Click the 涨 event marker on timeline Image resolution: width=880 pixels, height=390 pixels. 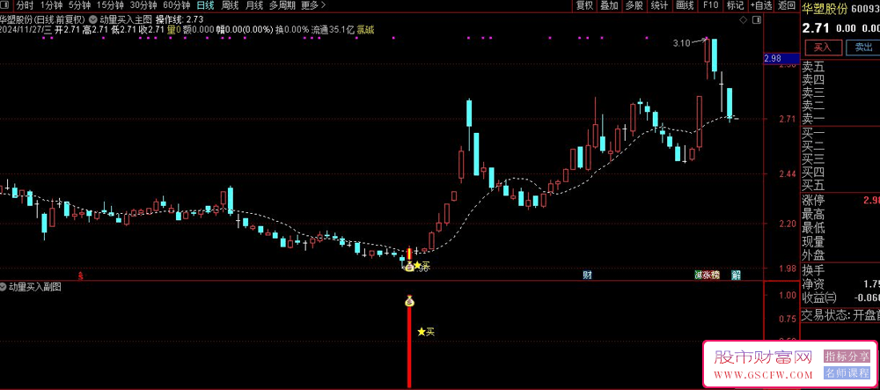click(708, 276)
